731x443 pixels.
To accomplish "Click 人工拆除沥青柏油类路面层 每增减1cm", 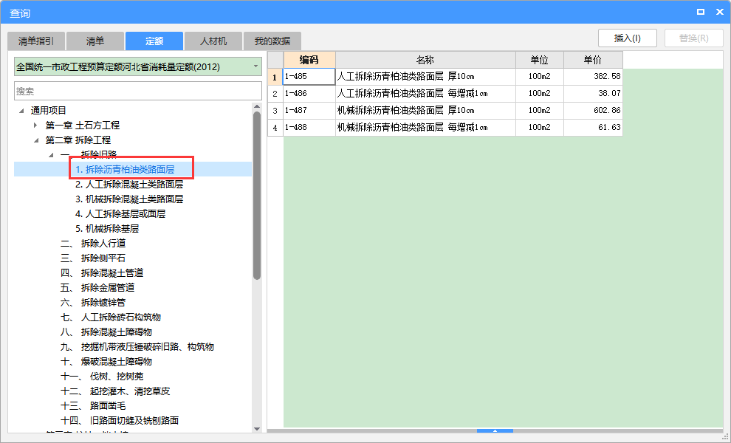I will [425, 93].
